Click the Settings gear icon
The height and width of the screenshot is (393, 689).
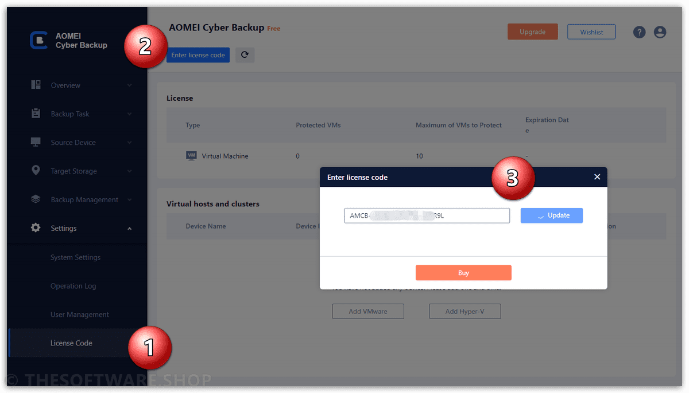click(36, 228)
